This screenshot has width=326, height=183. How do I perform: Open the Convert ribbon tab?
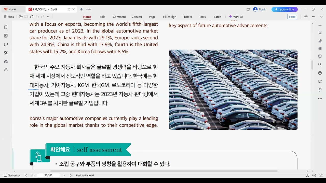point(137,17)
